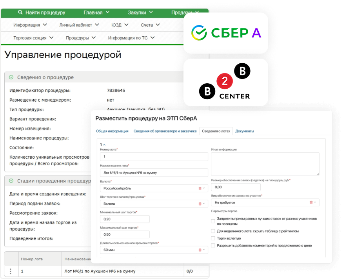Open the Закупки menu
The height and width of the screenshot is (279, 345).
pyautogui.click(x=140, y=13)
